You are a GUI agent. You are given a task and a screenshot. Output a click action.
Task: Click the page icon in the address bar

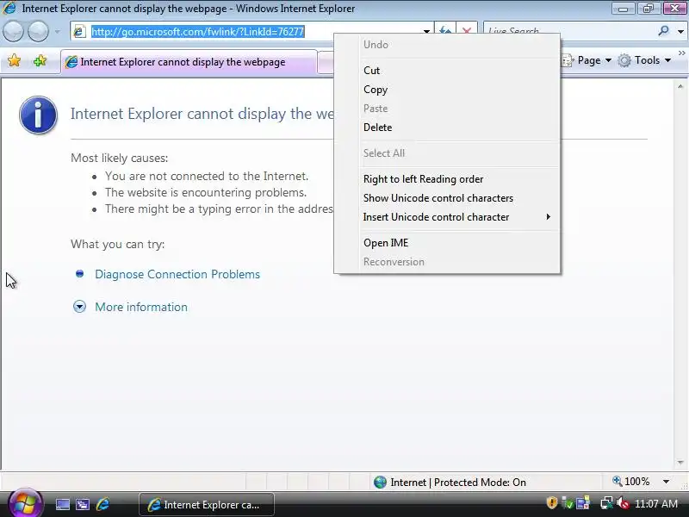pos(79,31)
